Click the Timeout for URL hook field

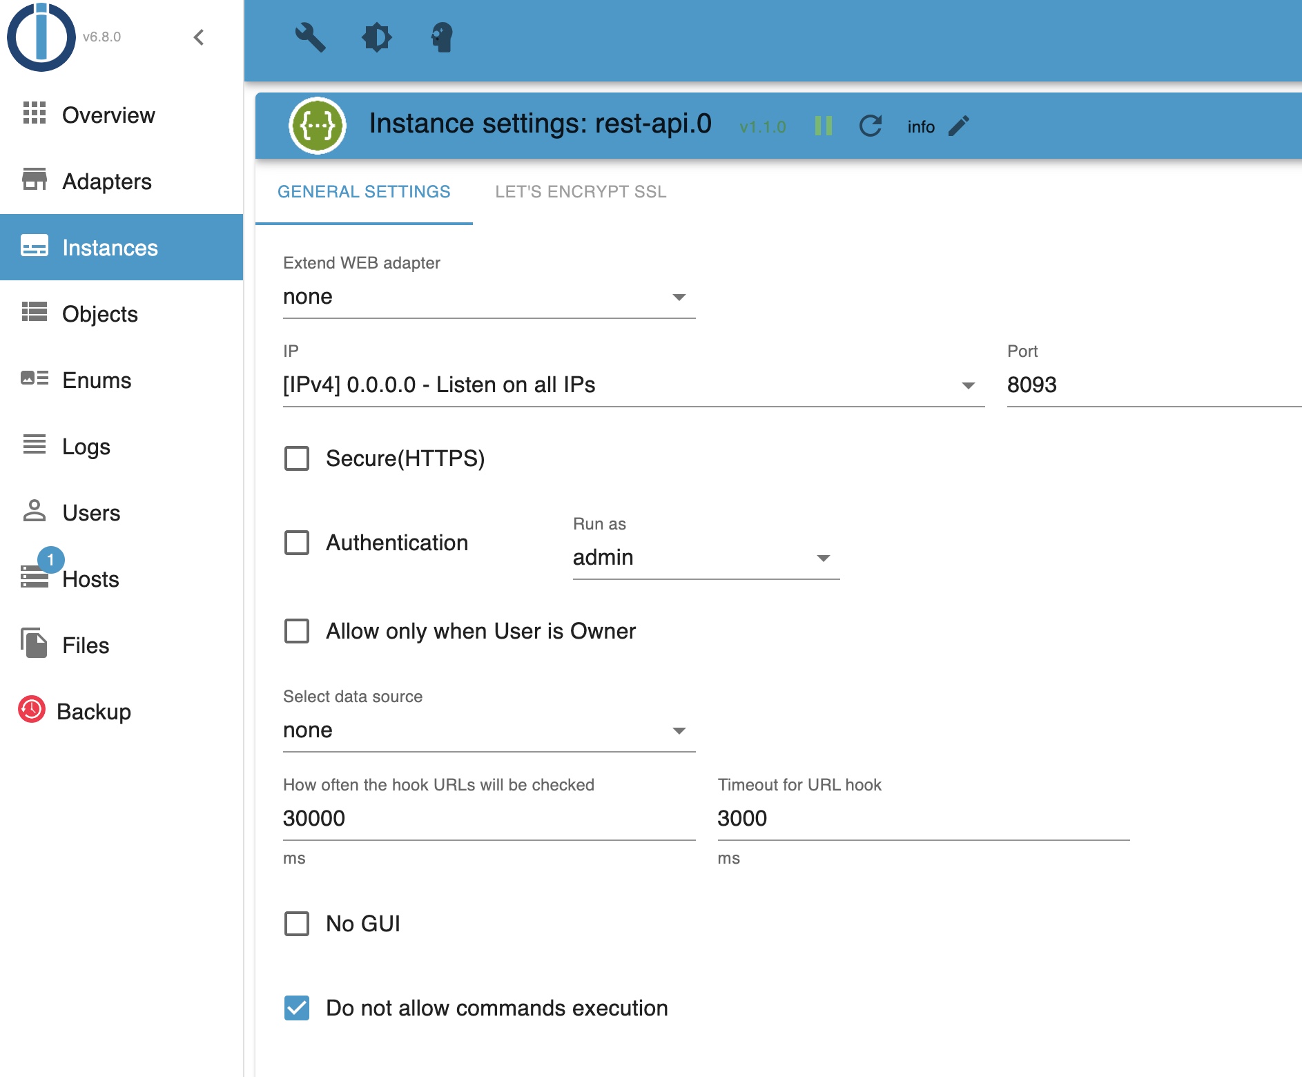tap(922, 819)
